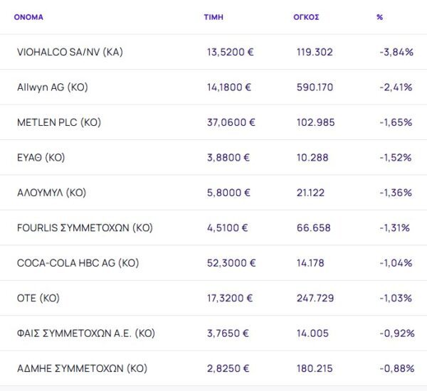Click the 52,3000 € Coca-Cola price
Viewport: 427px width, 391px height.
(231, 263)
